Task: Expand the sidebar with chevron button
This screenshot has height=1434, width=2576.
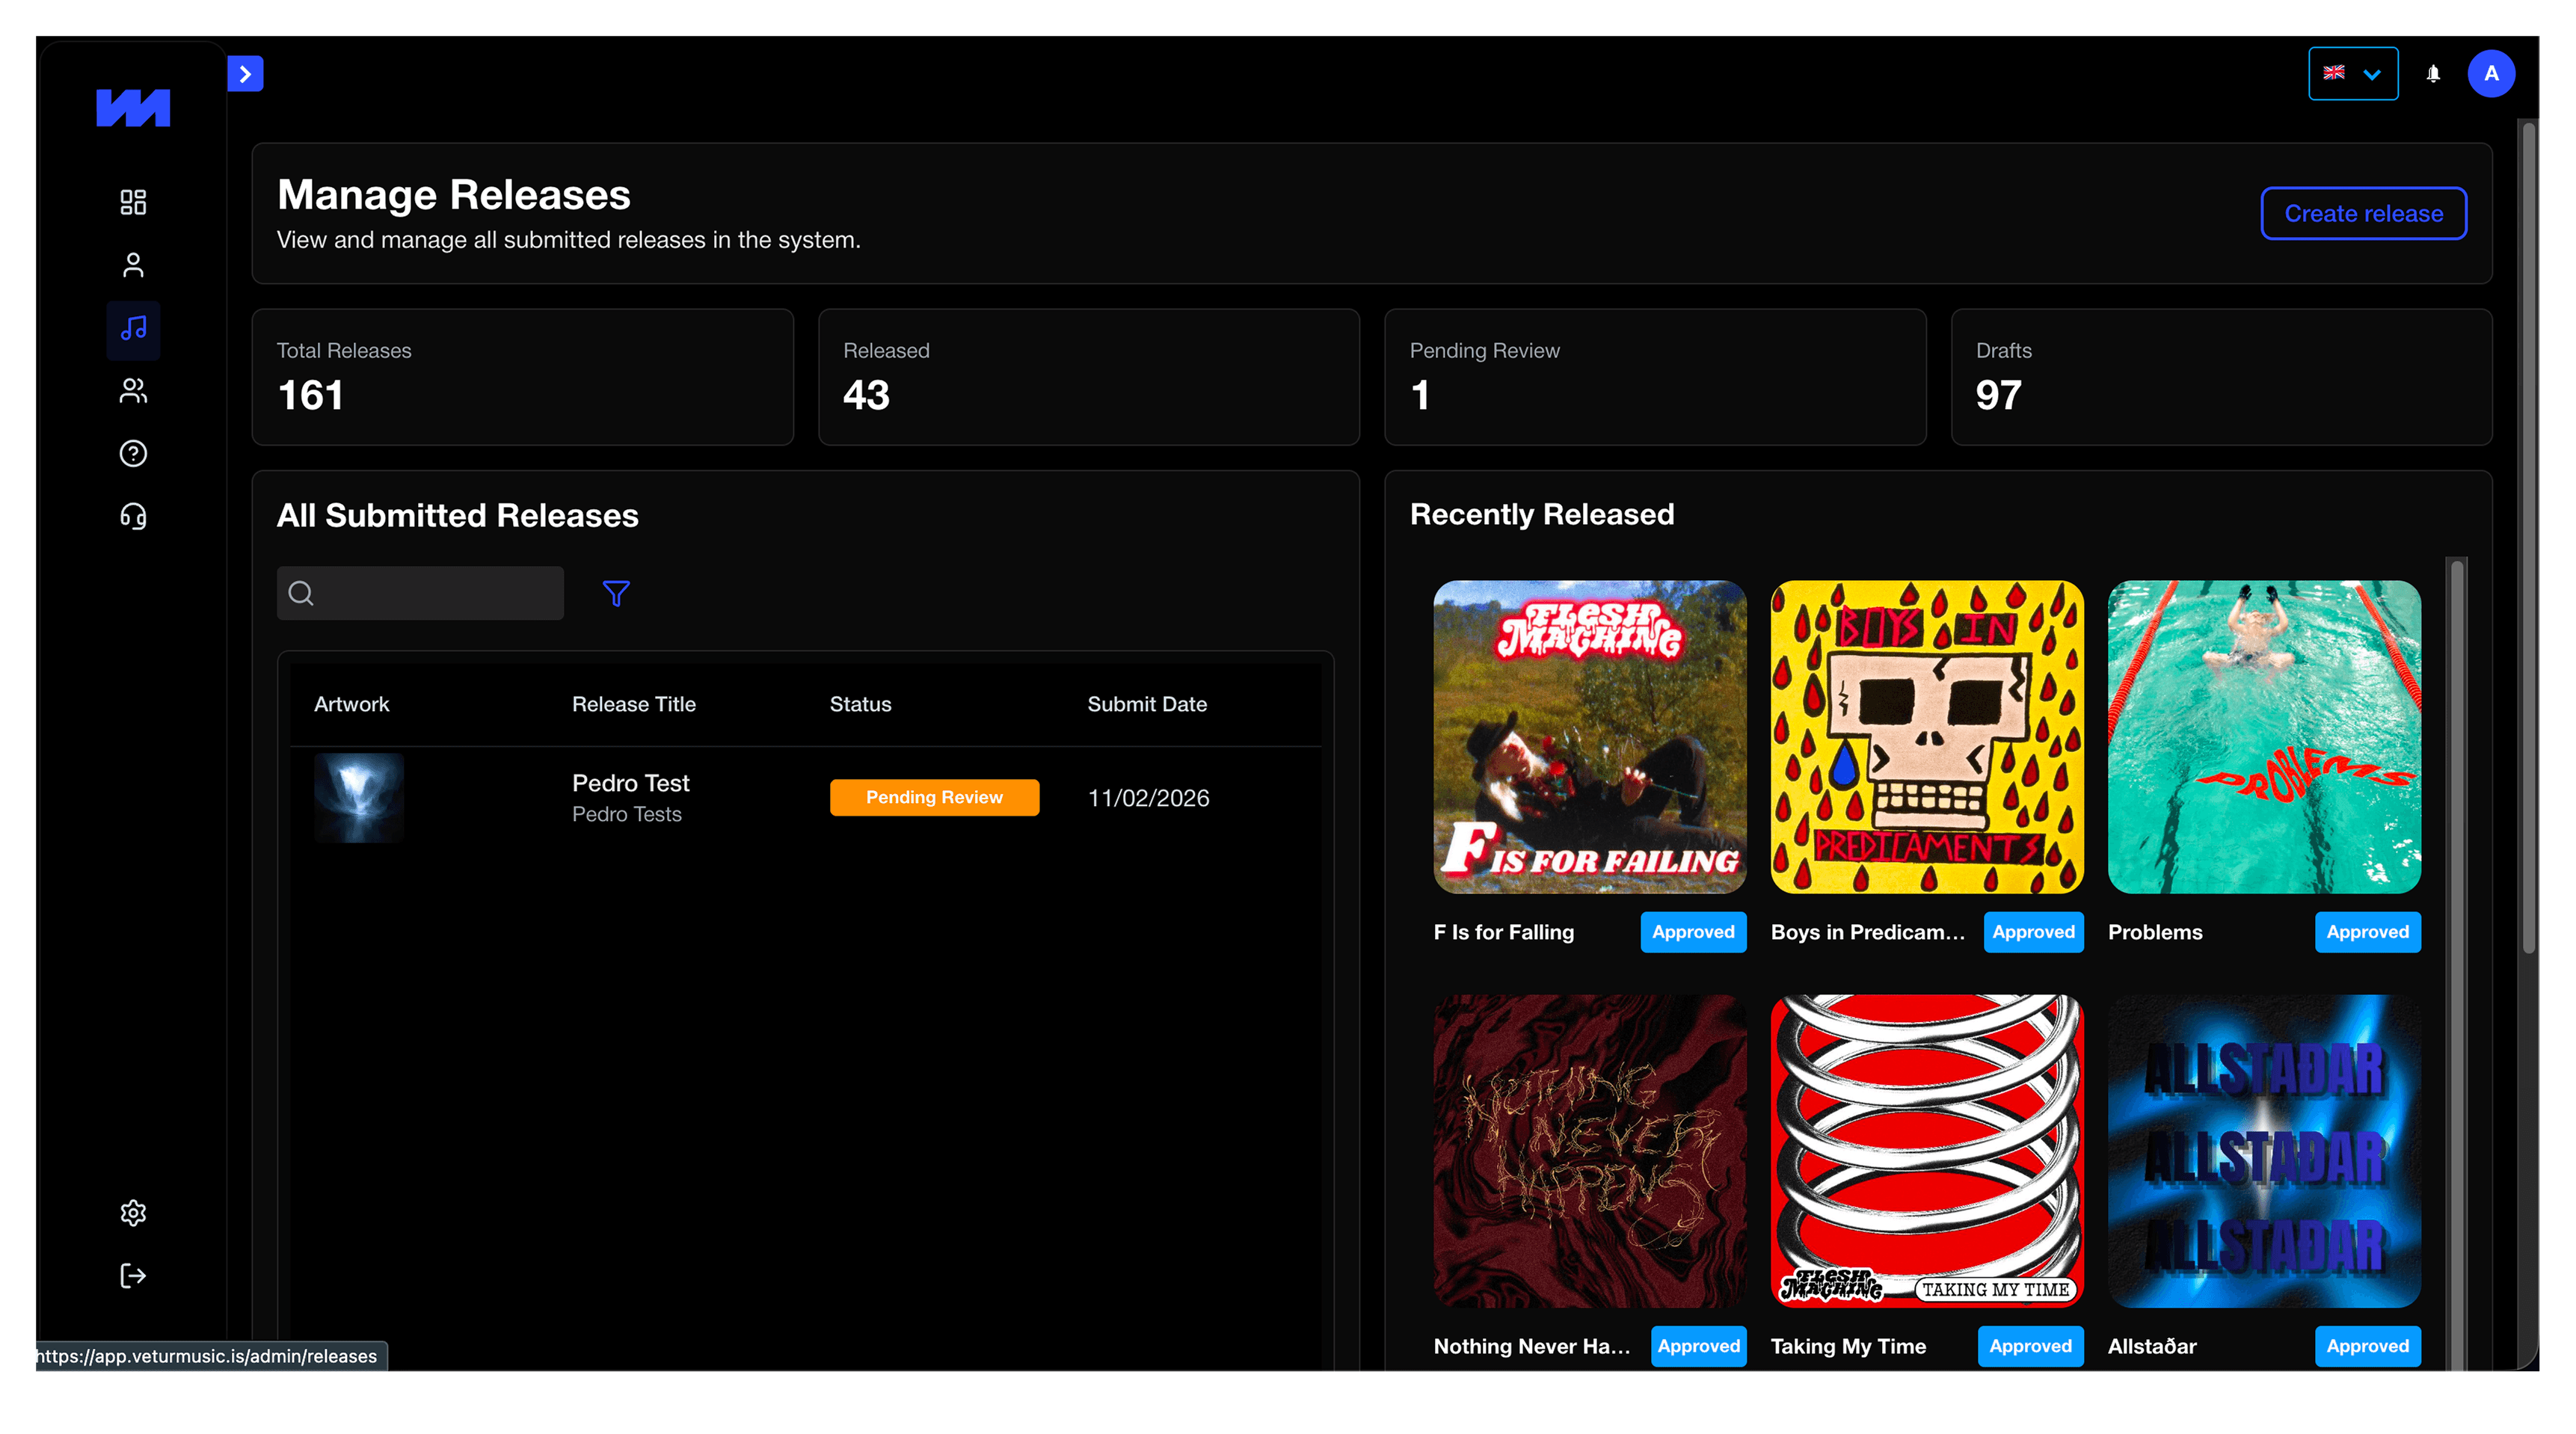Action: [245, 74]
